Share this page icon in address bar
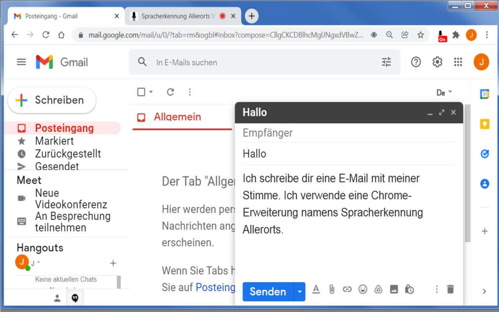Image resolution: width=499 pixels, height=312 pixels. tap(405, 35)
